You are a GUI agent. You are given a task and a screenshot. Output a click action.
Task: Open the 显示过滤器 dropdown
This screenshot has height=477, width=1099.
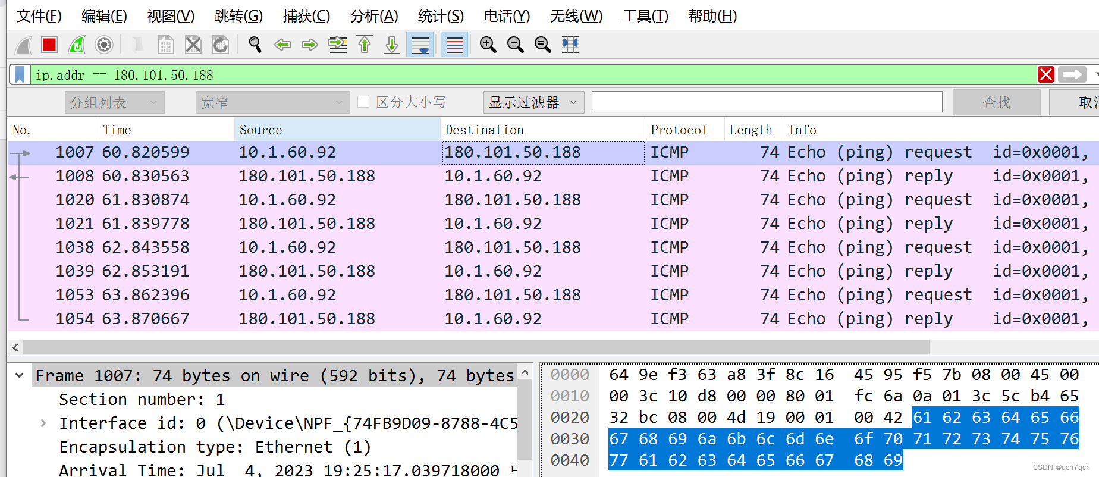(x=533, y=103)
